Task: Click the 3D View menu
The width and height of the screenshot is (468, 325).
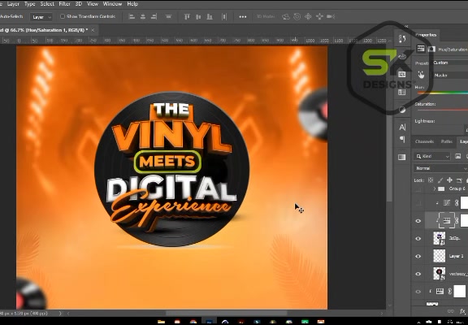Action: (x=79, y=4)
